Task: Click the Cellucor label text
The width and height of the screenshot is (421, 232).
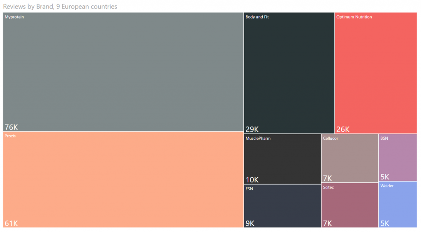Action: point(331,139)
